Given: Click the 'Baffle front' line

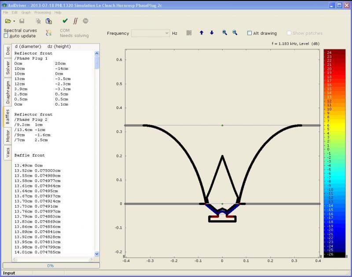Looking at the screenshot, I should pyautogui.click(x=29, y=155).
